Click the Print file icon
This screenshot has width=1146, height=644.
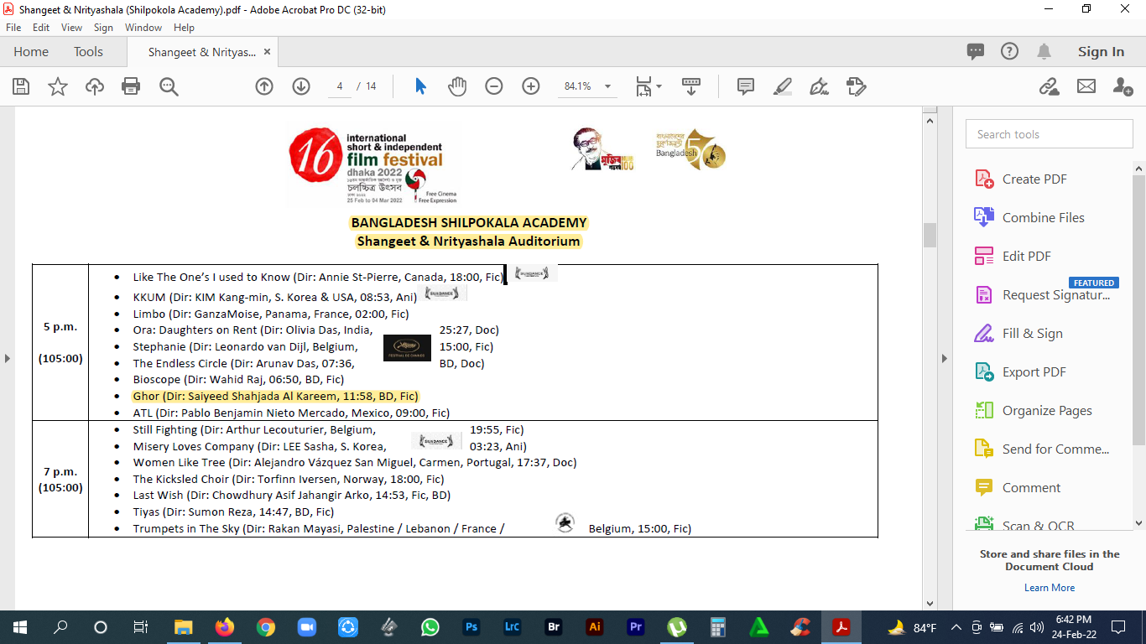131,86
